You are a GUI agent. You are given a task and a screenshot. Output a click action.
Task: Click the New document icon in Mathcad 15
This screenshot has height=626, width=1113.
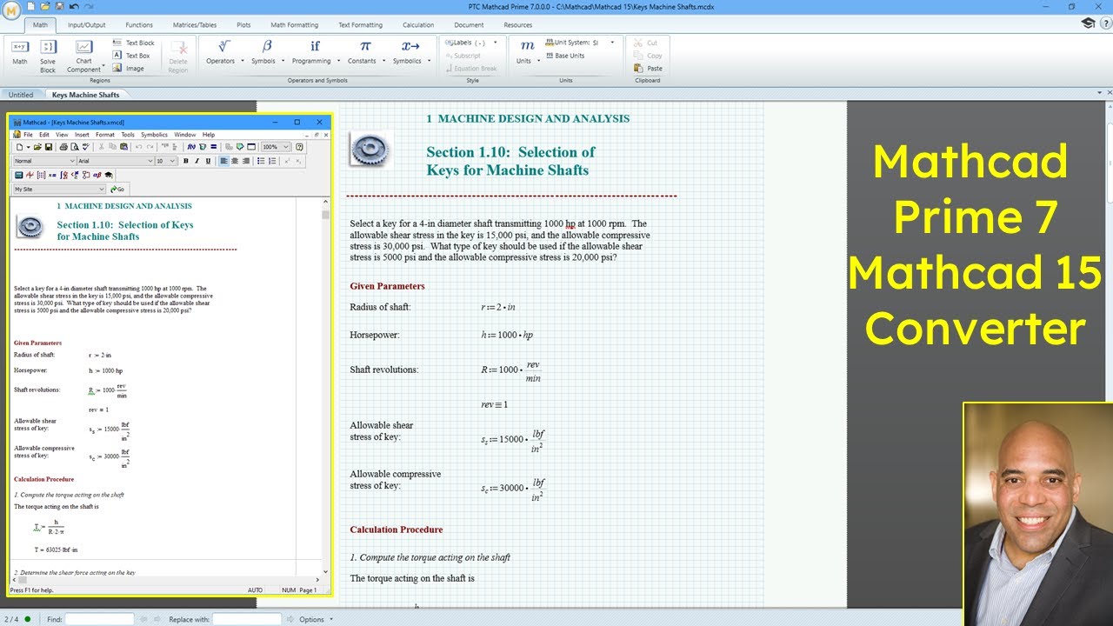click(x=19, y=147)
